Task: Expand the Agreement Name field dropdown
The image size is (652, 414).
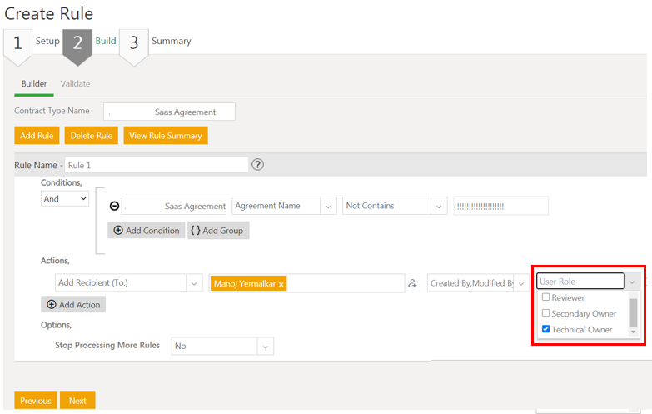Action: click(x=327, y=206)
